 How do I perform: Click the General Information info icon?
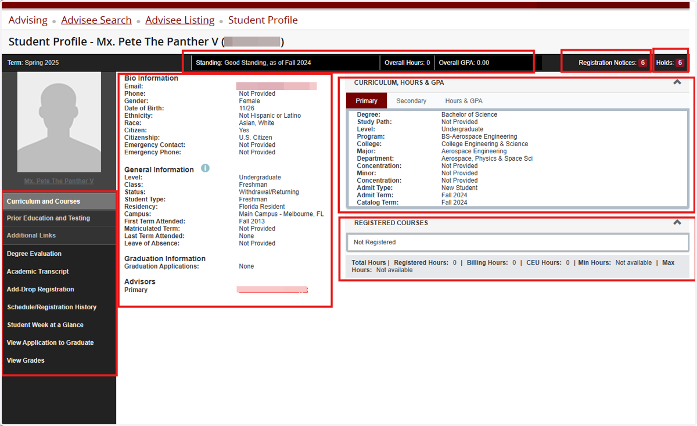205,168
